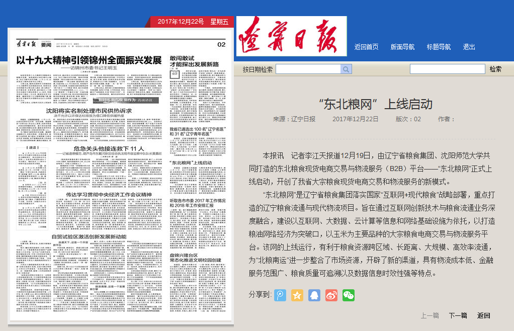
Task: Click 返回 link below the article
Action: pyautogui.click(x=483, y=315)
